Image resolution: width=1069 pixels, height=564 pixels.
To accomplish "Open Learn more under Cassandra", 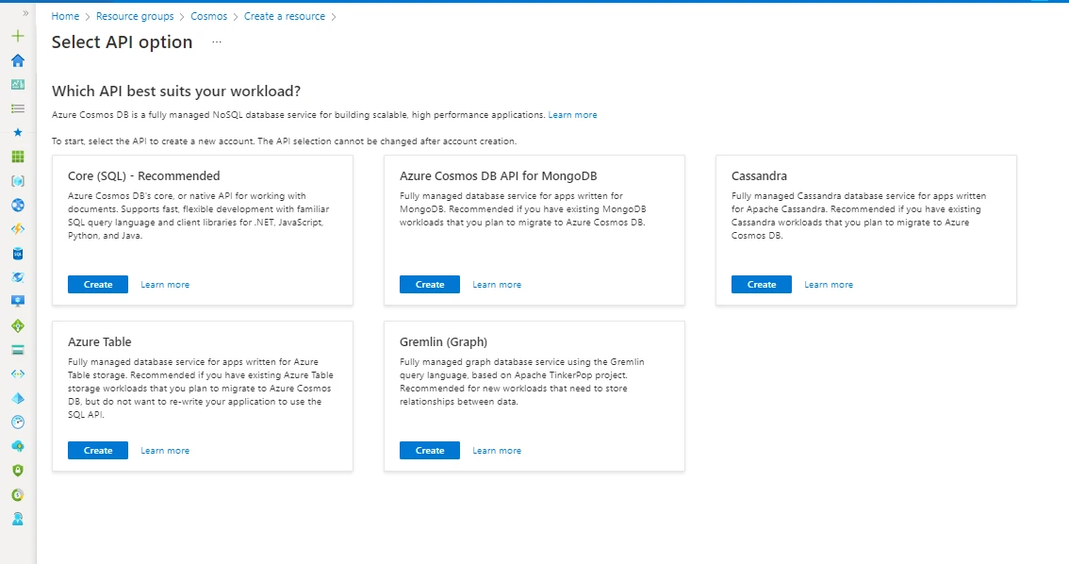I will tap(828, 284).
